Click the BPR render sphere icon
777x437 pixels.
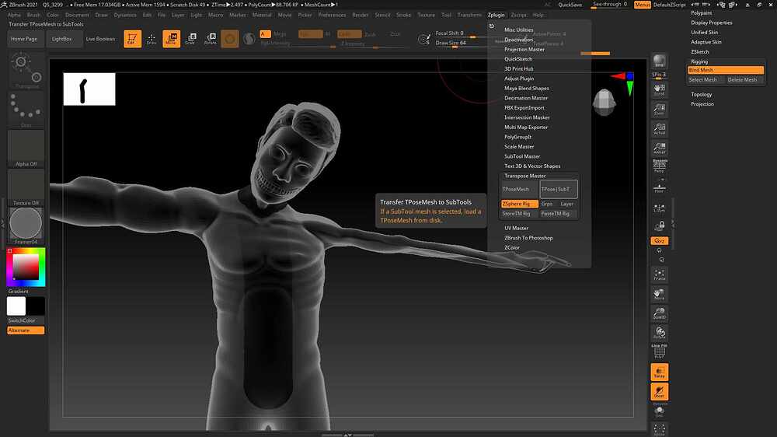[660, 61]
